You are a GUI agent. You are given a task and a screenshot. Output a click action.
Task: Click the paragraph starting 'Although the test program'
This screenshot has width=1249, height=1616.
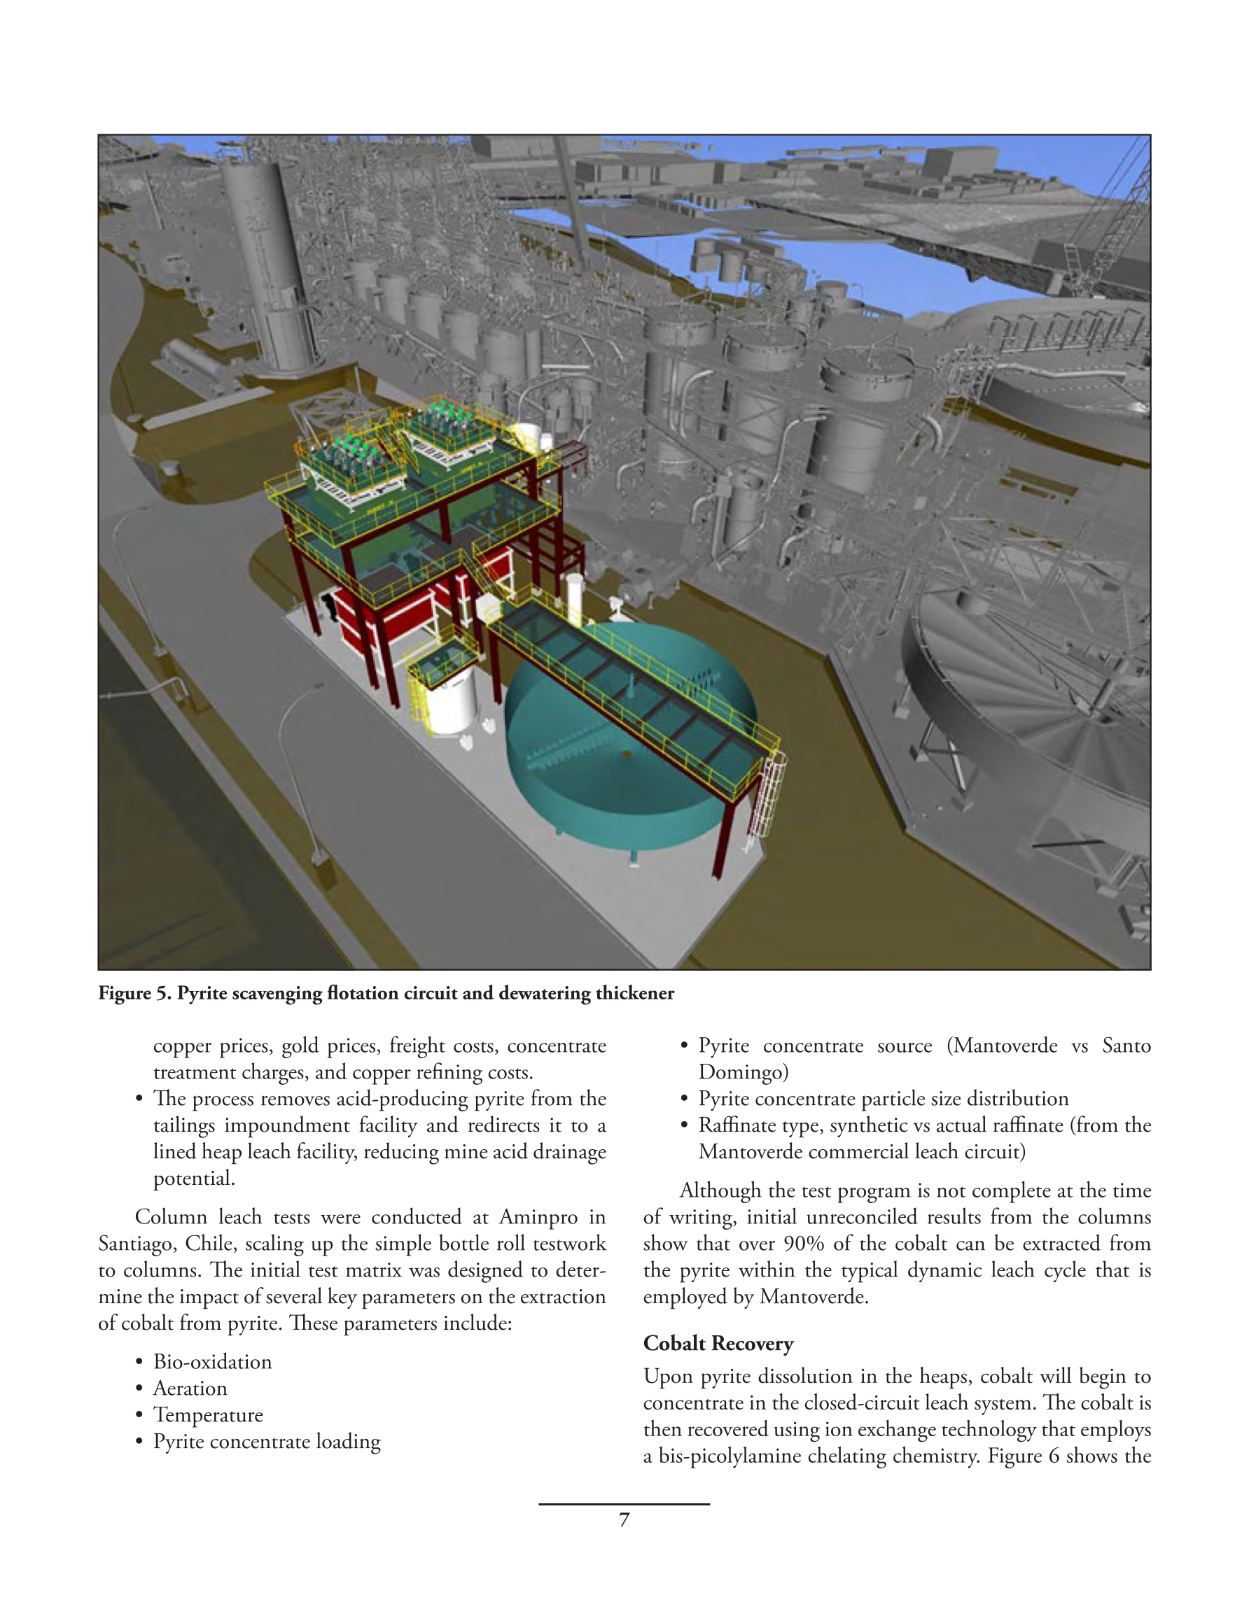[898, 1243]
